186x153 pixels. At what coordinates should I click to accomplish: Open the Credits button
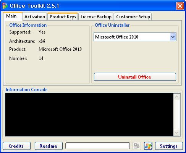[16, 146]
